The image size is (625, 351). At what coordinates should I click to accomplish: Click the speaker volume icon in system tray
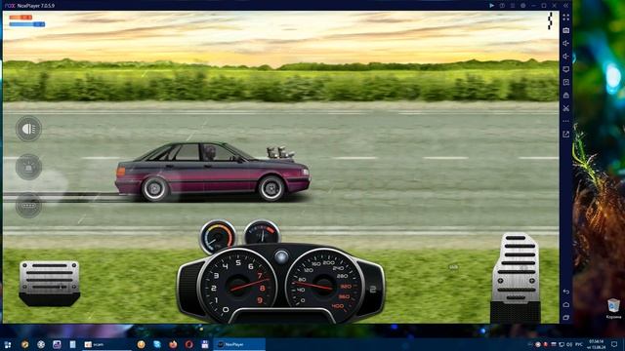click(x=569, y=344)
